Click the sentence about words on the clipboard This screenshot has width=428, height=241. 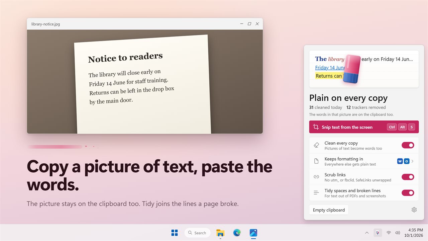pyautogui.click(x=351, y=114)
